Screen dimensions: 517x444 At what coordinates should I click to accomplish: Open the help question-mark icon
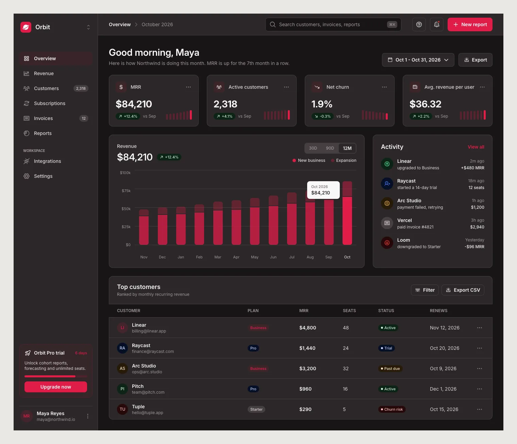[x=419, y=24]
